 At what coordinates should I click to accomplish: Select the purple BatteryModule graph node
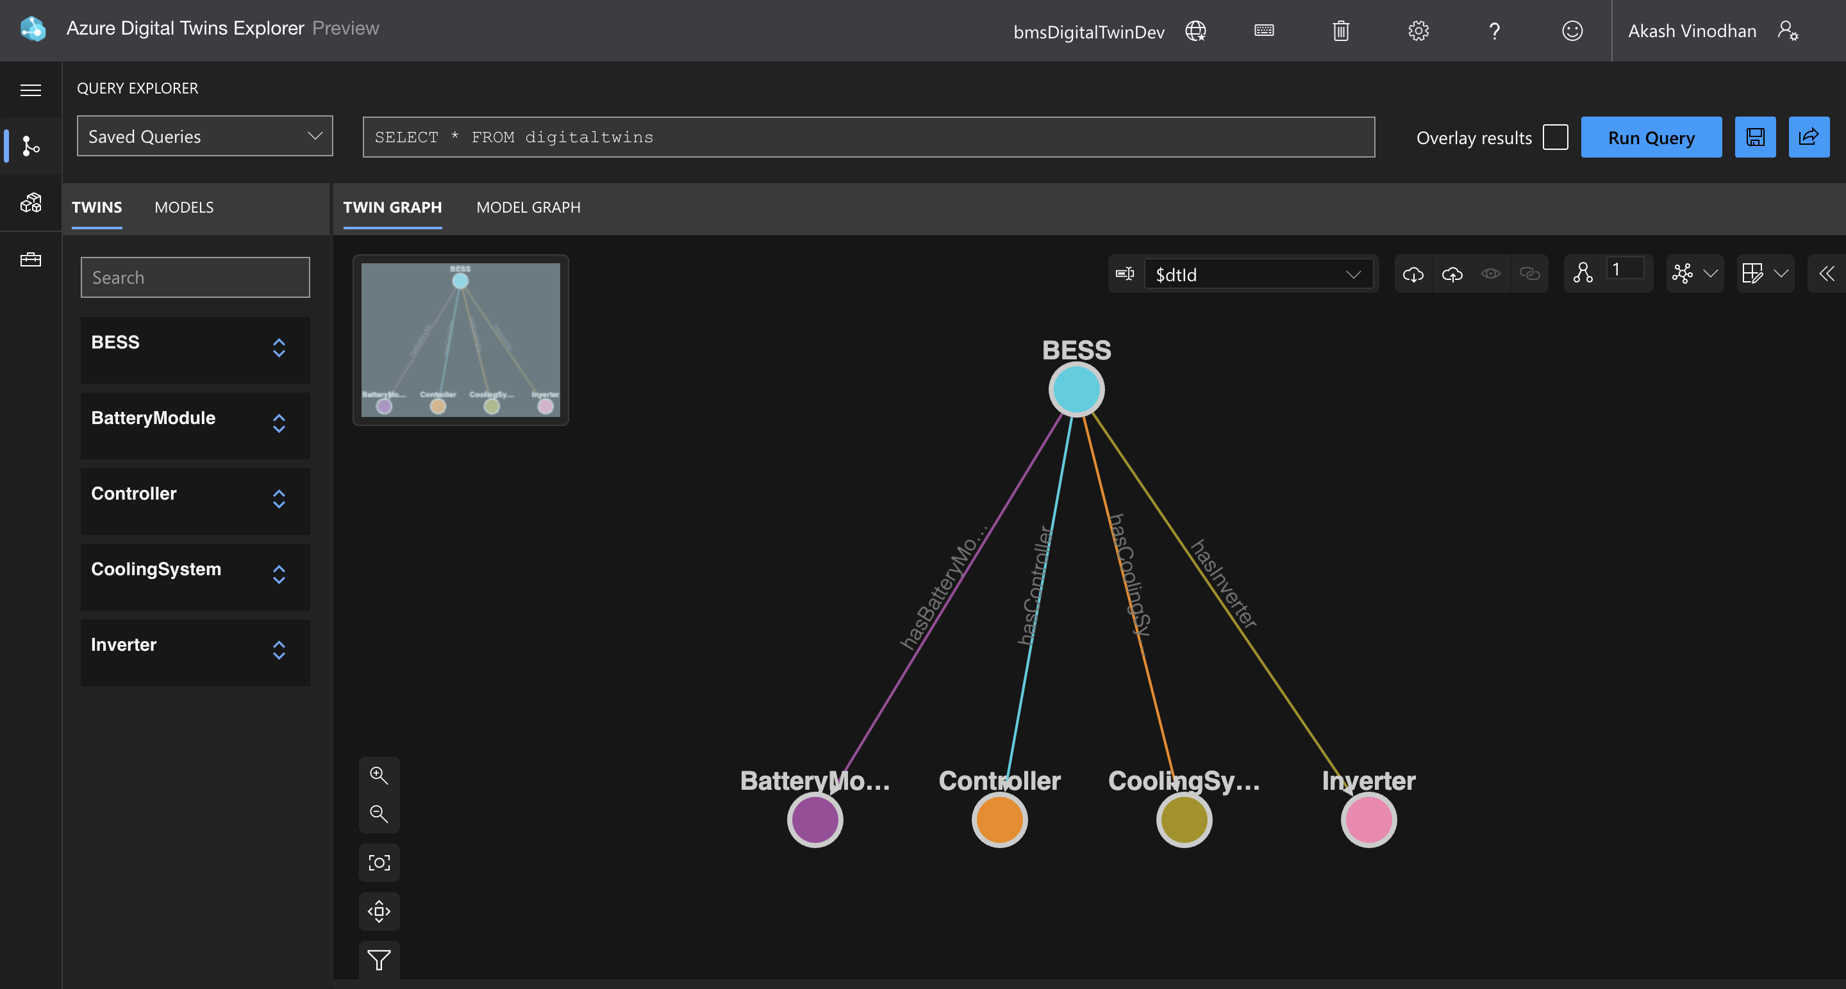tap(815, 820)
